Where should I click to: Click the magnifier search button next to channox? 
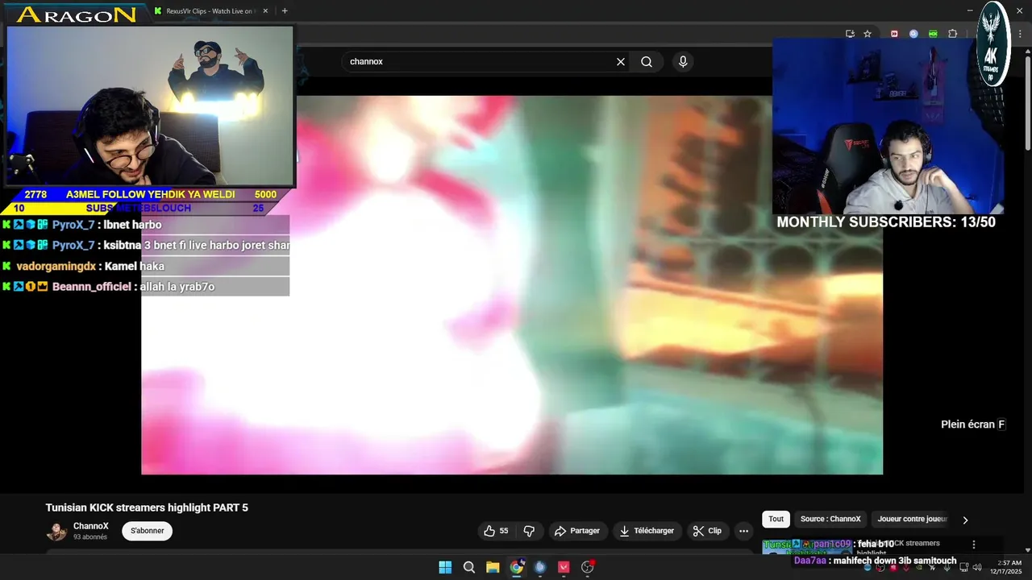[x=647, y=62]
